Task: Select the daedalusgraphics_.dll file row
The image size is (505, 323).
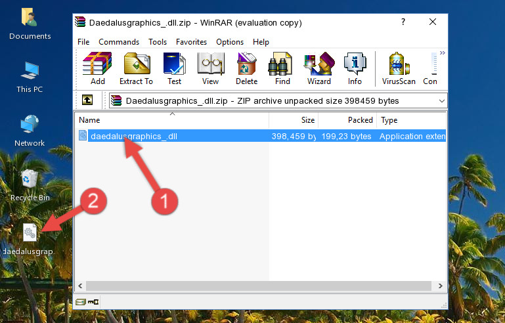Action: (261, 136)
